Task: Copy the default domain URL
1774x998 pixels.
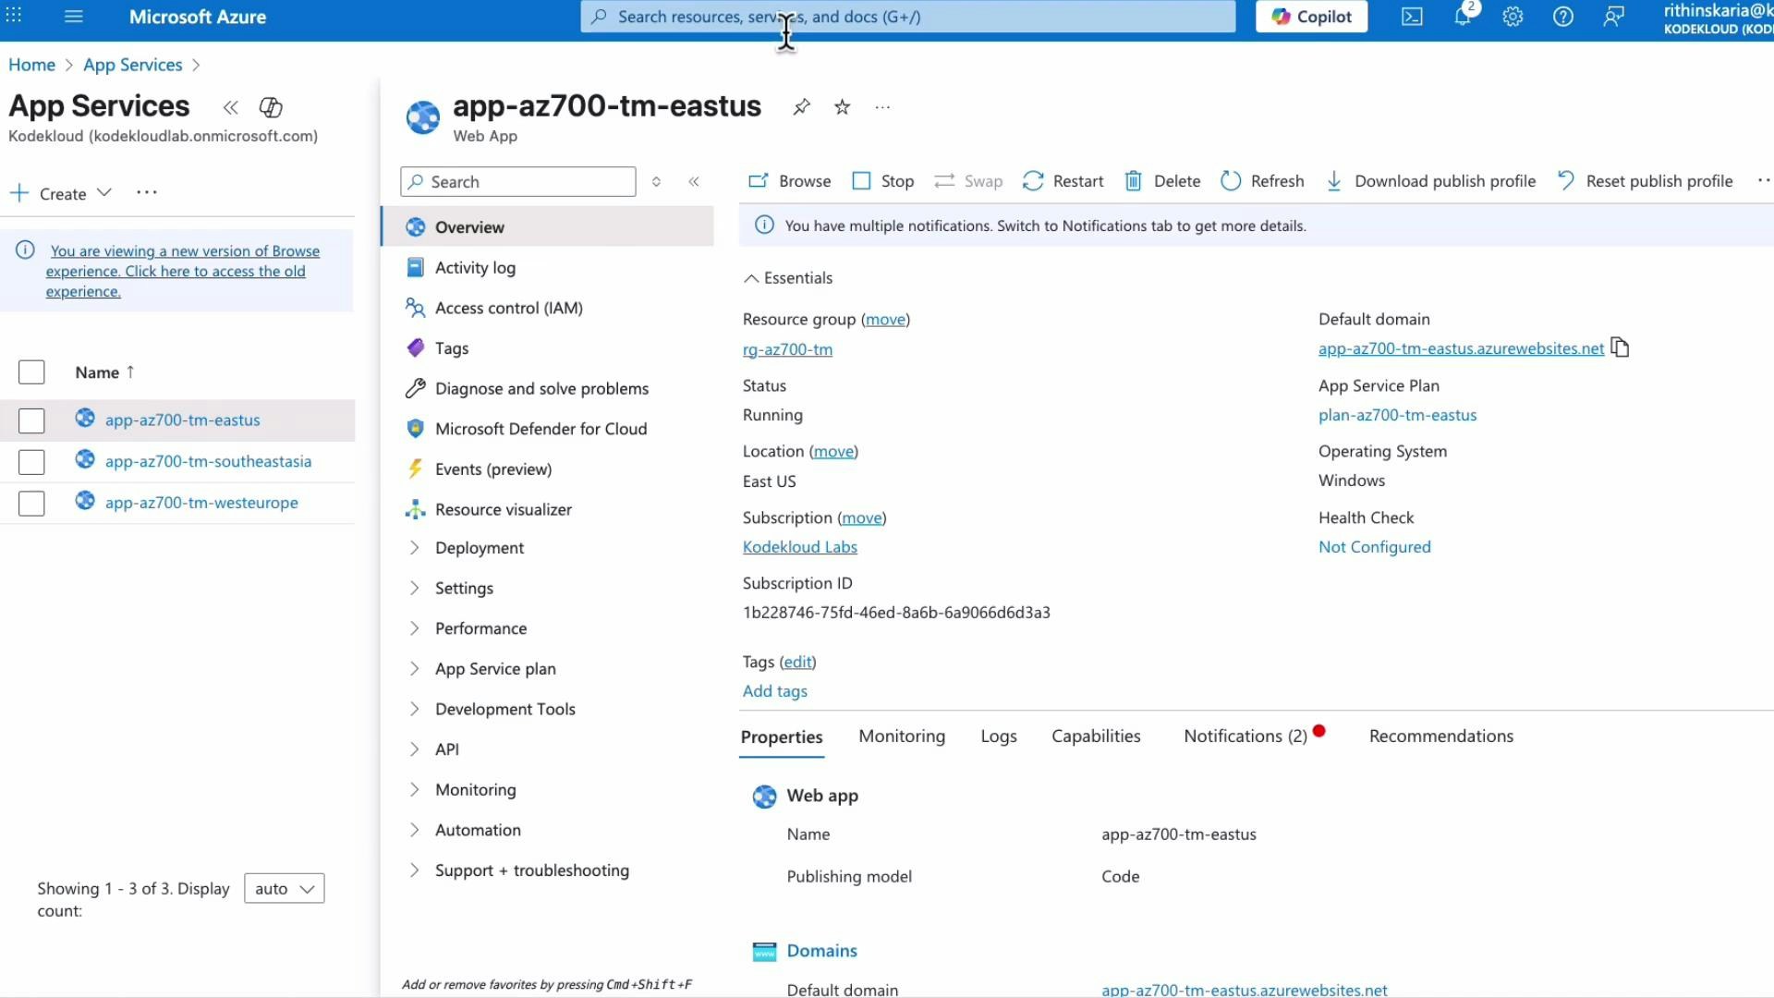Action: (x=1621, y=347)
